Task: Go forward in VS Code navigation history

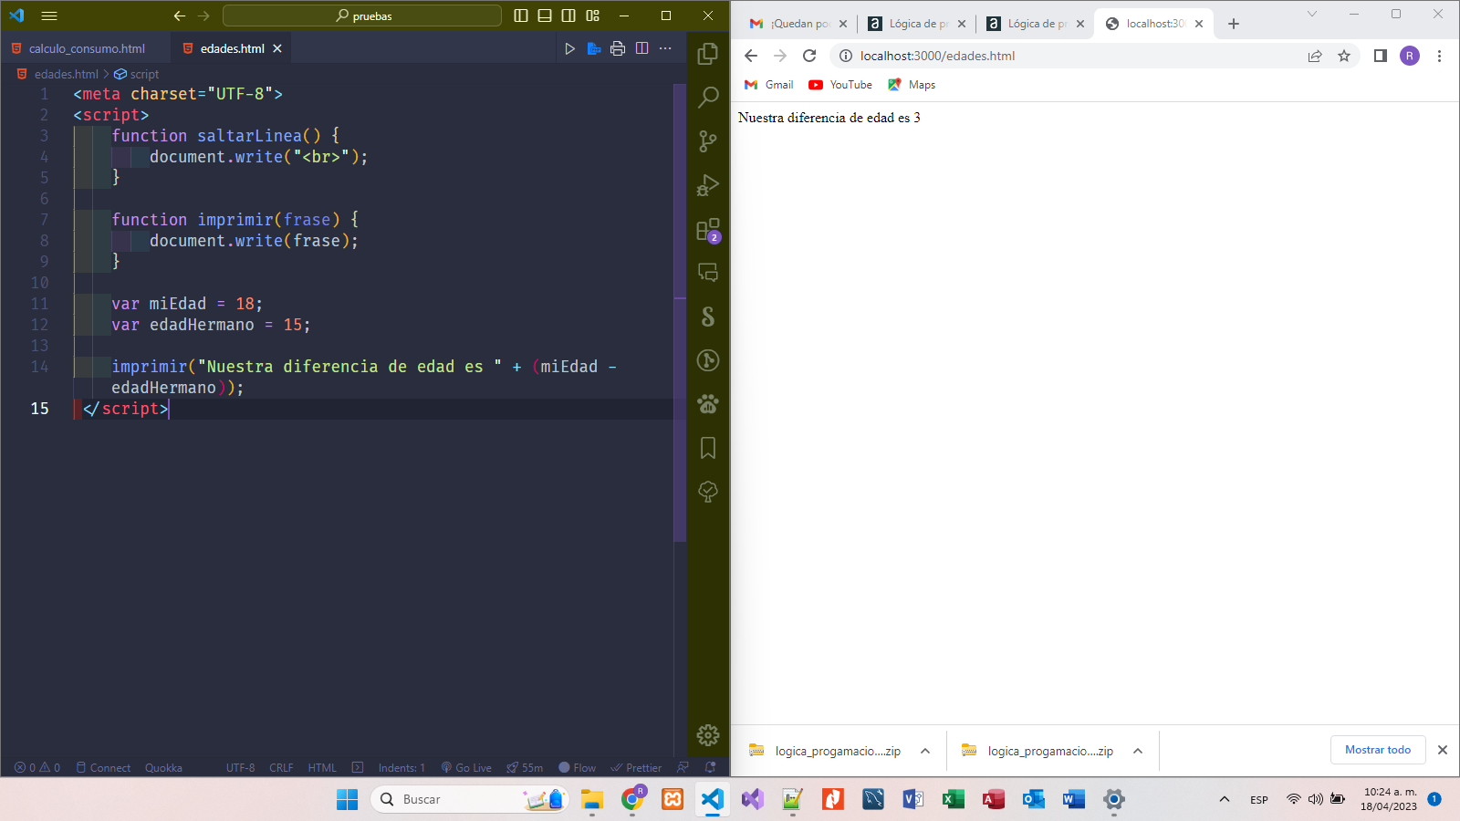Action: (203, 16)
